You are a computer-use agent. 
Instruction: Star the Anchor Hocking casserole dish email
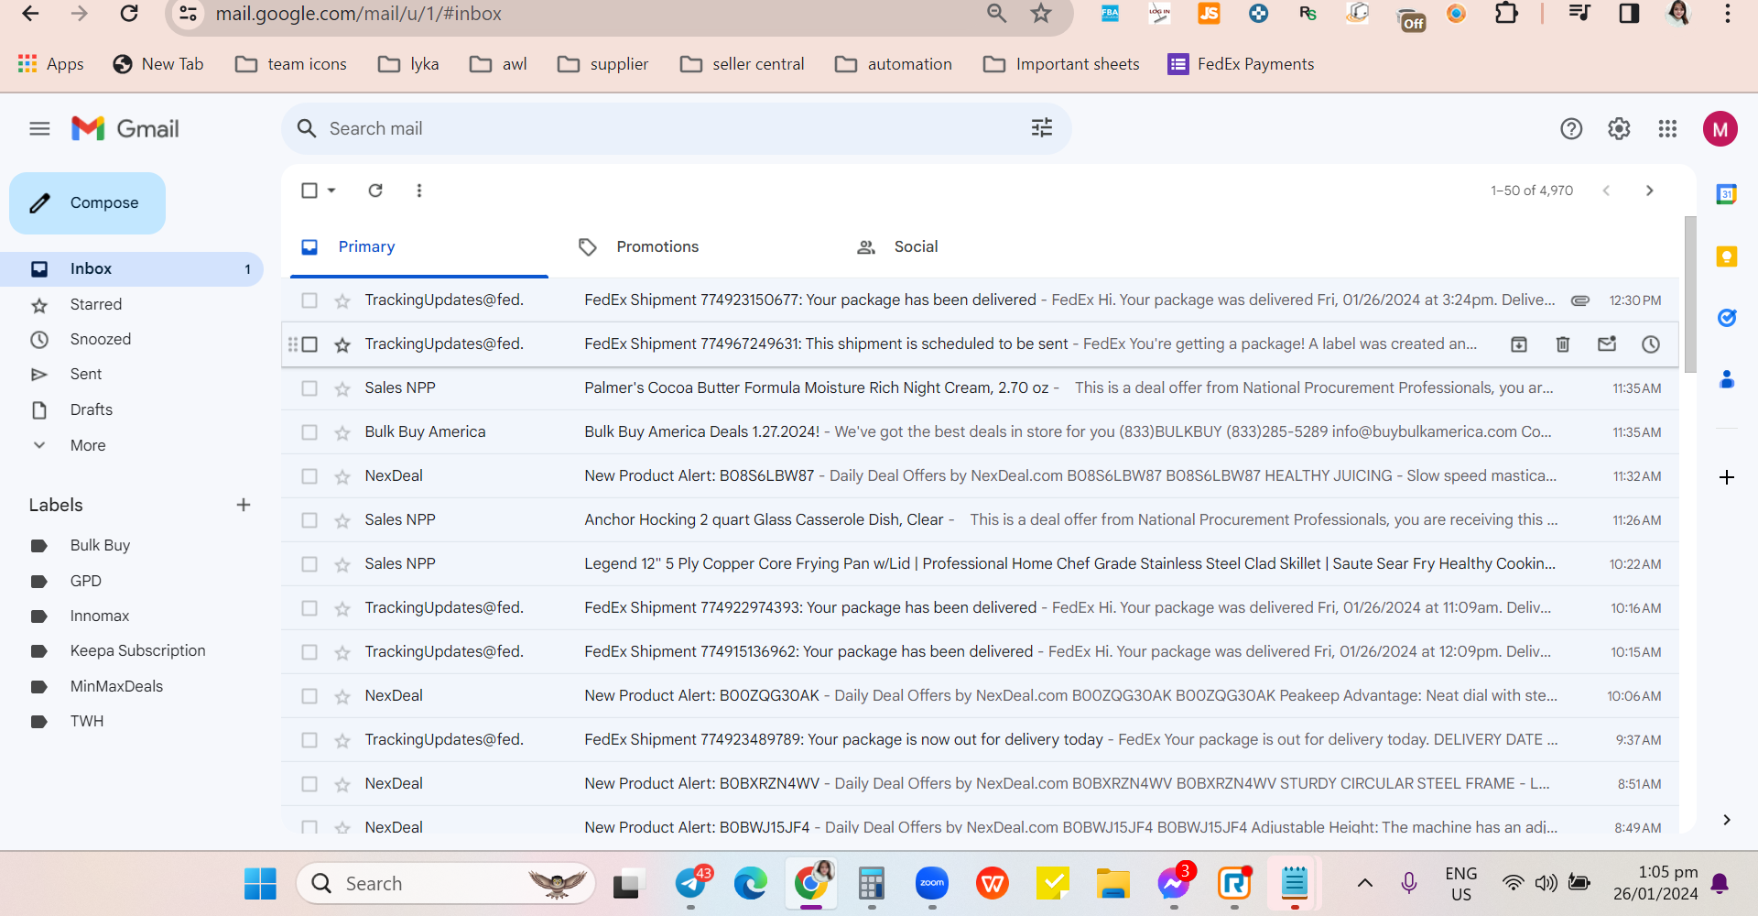coord(342,520)
